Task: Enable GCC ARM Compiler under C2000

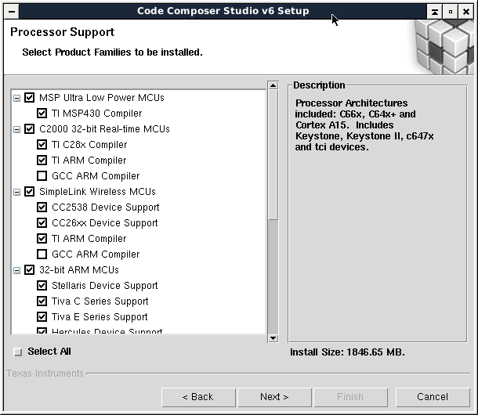Action: point(42,176)
